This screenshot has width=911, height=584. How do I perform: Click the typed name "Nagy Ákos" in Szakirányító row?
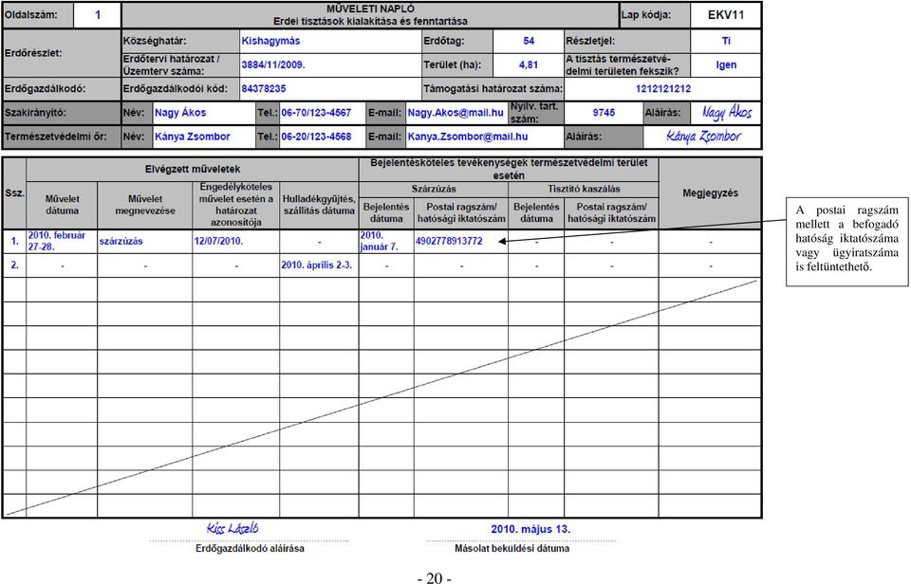point(180,113)
